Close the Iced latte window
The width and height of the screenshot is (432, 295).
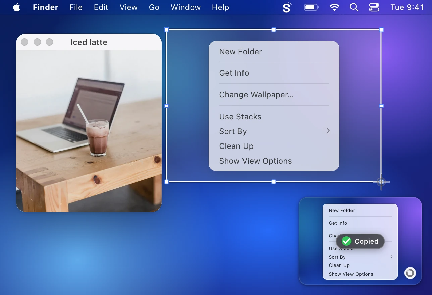tap(24, 42)
